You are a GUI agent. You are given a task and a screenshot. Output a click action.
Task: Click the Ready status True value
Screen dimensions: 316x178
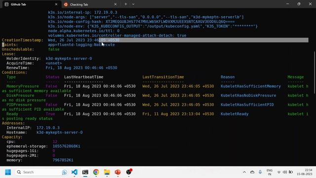50,114
